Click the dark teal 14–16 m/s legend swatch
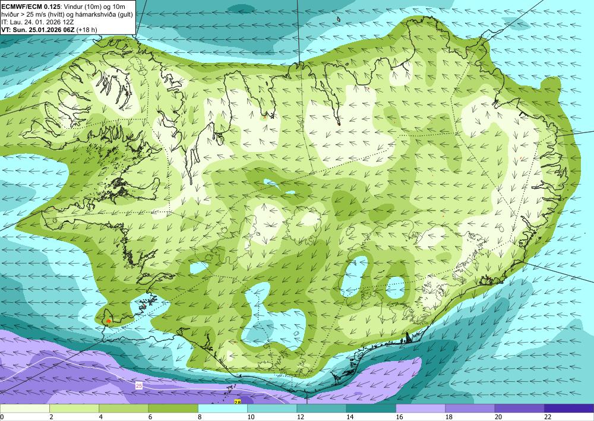The width and height of the screenshot is (594, 421). [x=371, y=409]
